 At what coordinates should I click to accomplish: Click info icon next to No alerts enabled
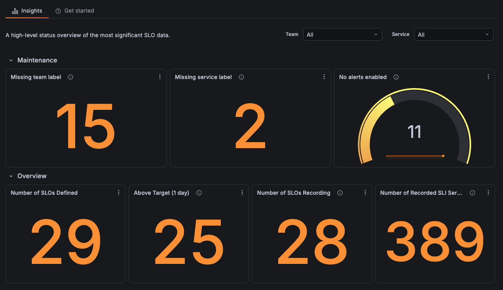click(x=396, y=77)
